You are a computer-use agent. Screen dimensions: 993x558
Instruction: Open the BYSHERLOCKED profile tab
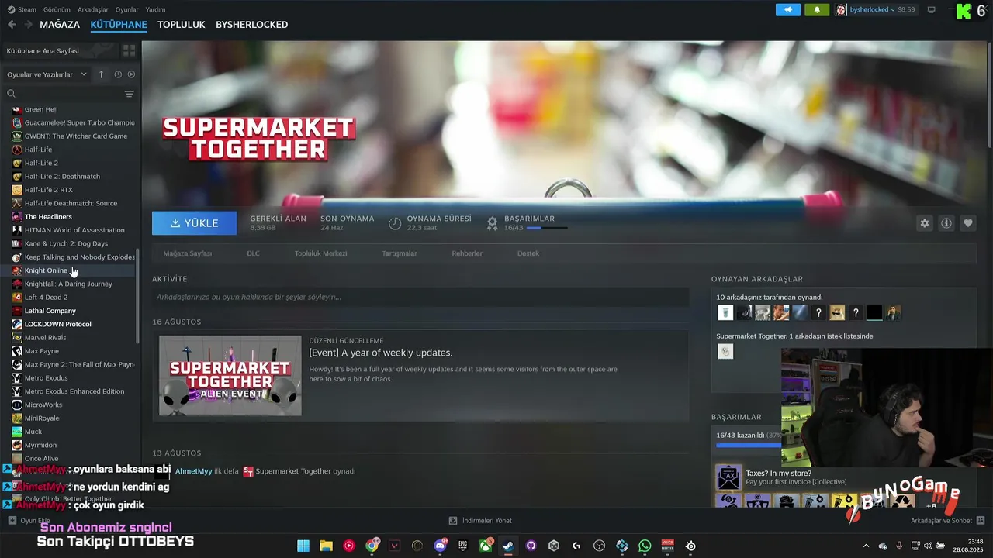coord(251,25)
